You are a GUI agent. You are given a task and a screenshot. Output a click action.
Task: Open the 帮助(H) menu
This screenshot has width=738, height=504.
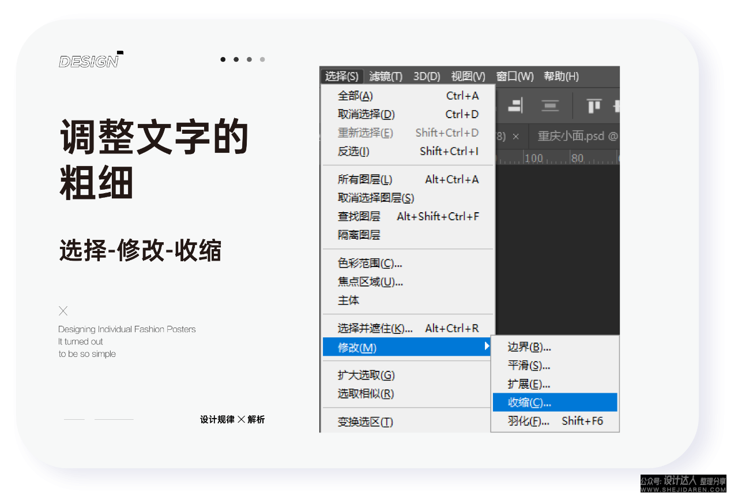(561, 76)
